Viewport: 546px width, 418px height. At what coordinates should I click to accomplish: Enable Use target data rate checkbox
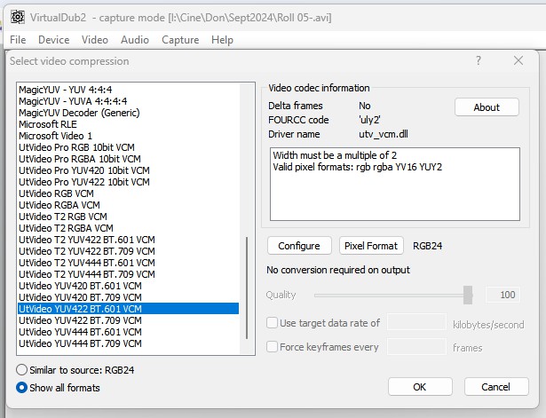273,323
